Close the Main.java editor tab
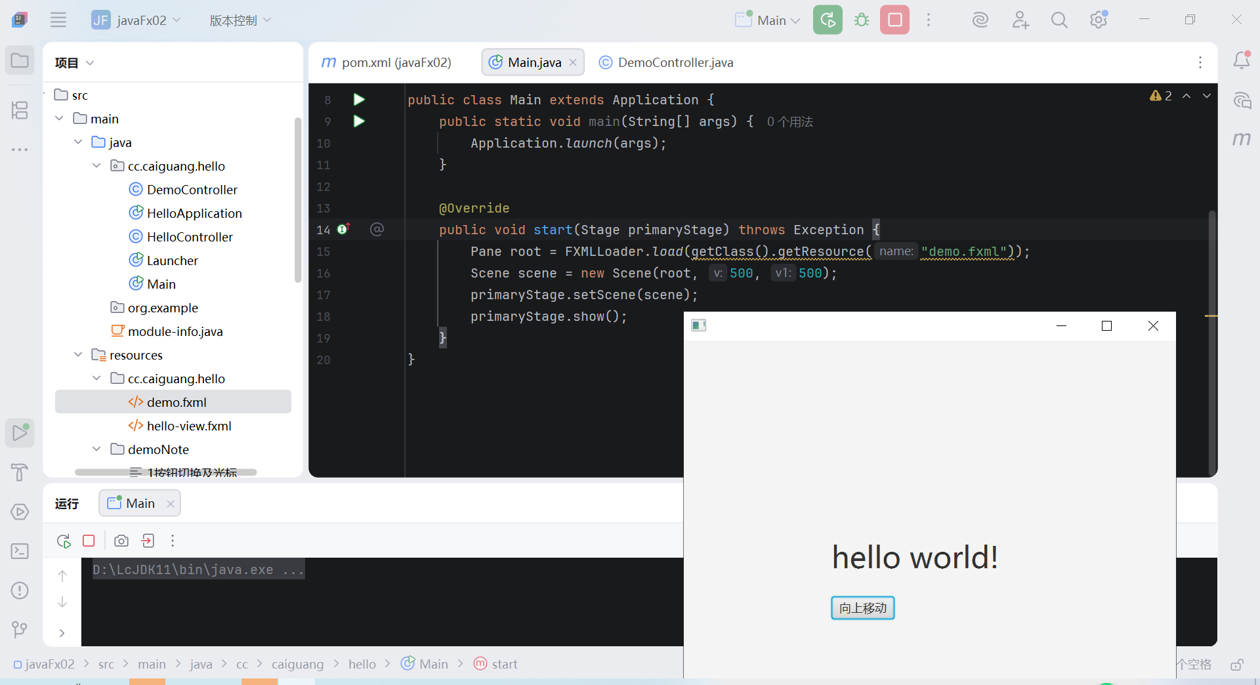Screen dimensions: 1260x685 [573, 62]
